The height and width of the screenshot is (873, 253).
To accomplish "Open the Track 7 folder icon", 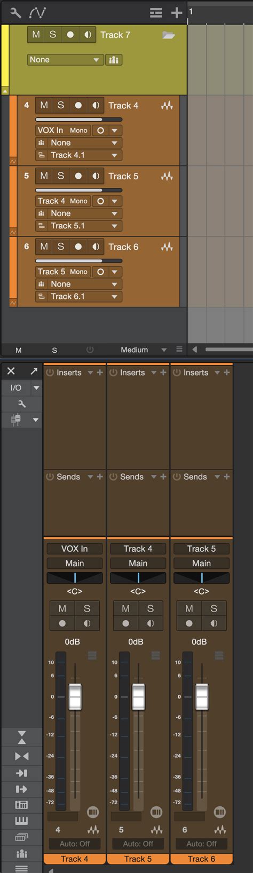I will 169,35.
